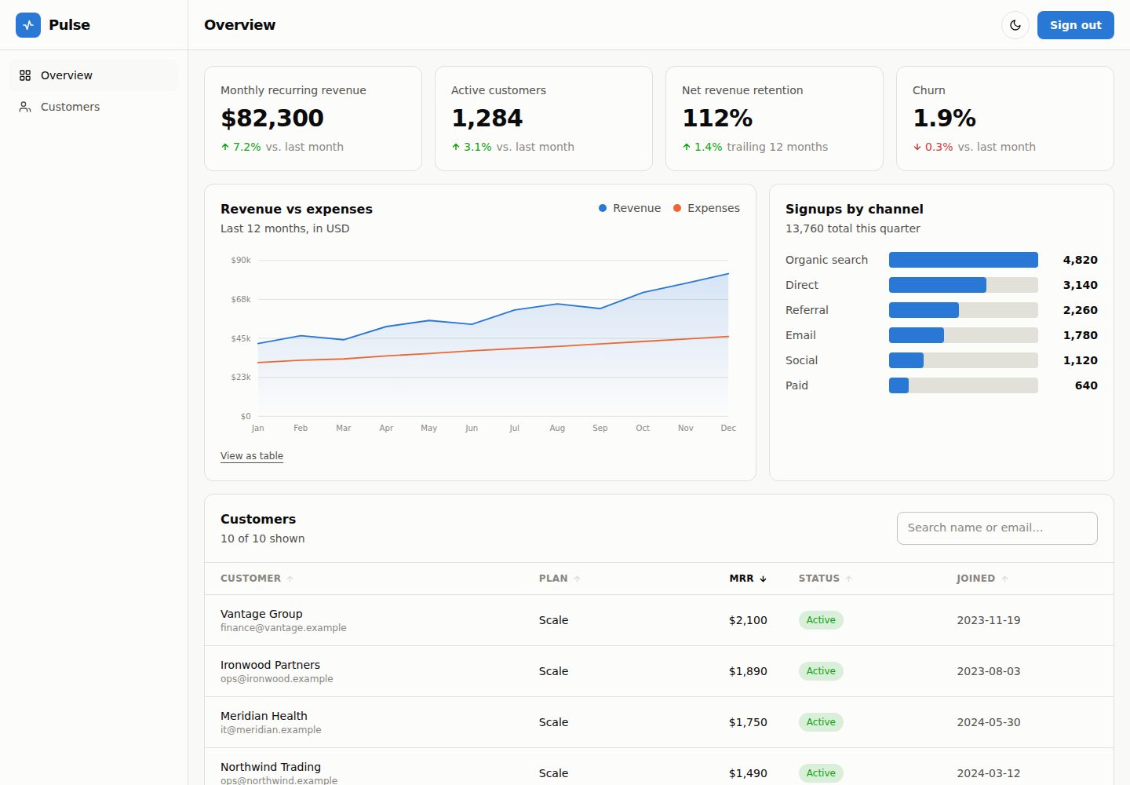Click the orange Expenses legend dot
The image size is (1130, 785).
point(677,208)
